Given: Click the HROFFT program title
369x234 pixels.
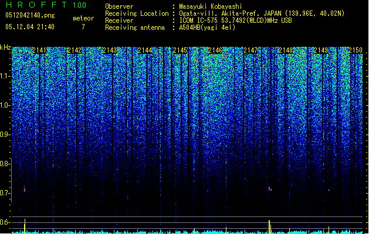Looking at the screenshot, I should point(36,5).
